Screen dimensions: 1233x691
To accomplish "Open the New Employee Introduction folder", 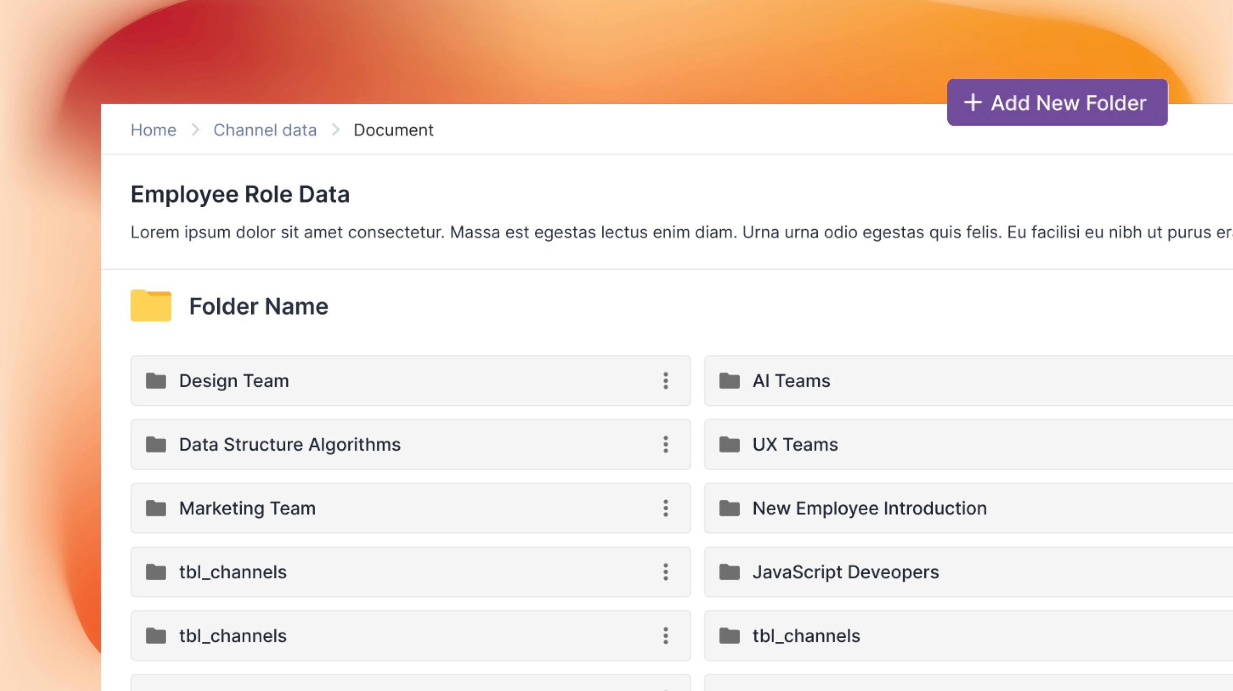I will (969, 508).
